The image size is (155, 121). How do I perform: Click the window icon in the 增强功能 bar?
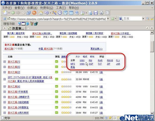tap(24, 24)
